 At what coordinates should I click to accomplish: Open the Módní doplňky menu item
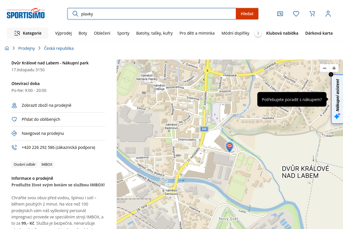click(x=236, y=33)
